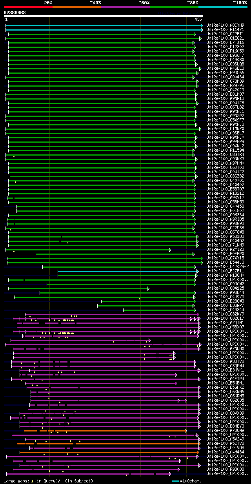251x484 pixels.
Task: Click the UniRef100_B8LMQ7 label
Action: click(x=226, y=94)
